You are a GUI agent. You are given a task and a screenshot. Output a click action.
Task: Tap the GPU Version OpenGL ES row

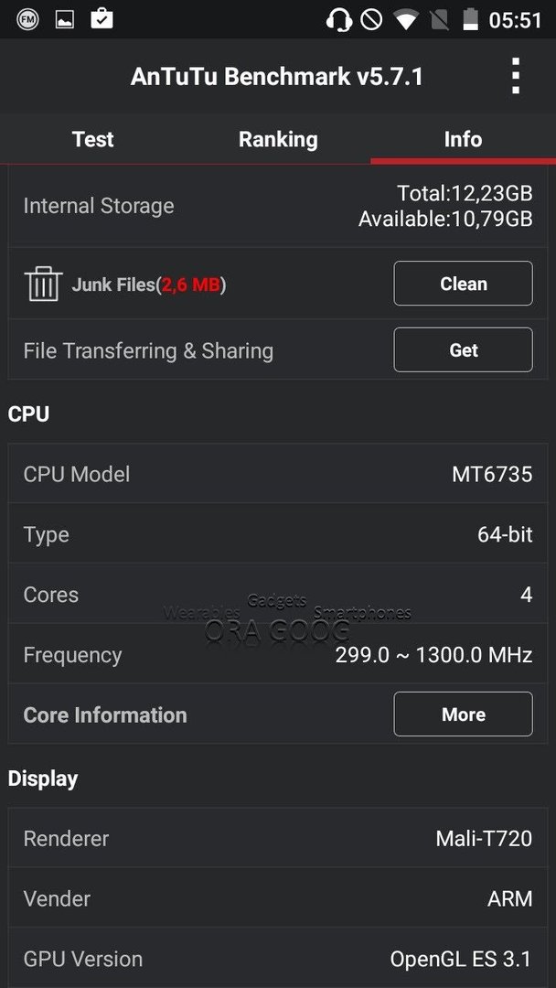pos(278,959)
